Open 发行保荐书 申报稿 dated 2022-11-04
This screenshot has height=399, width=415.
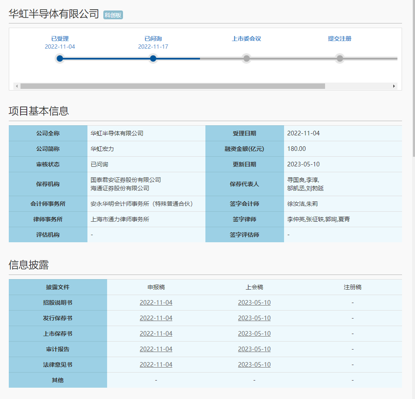click(156, 318)
